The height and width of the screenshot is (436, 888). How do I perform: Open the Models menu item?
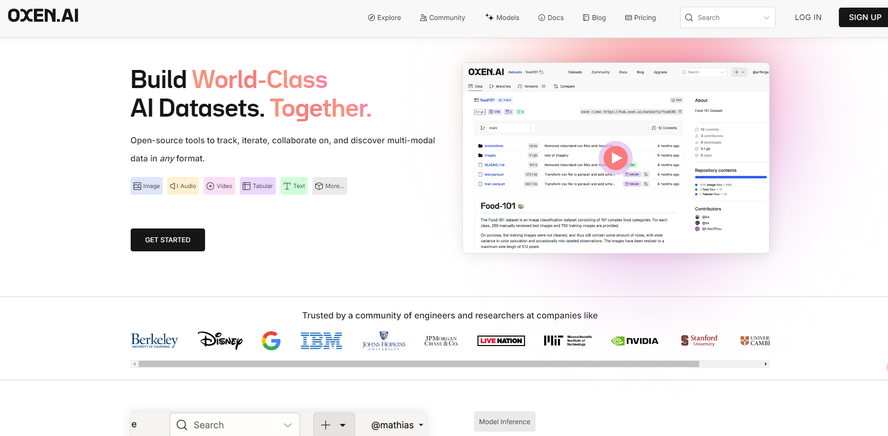click(502, 18)
